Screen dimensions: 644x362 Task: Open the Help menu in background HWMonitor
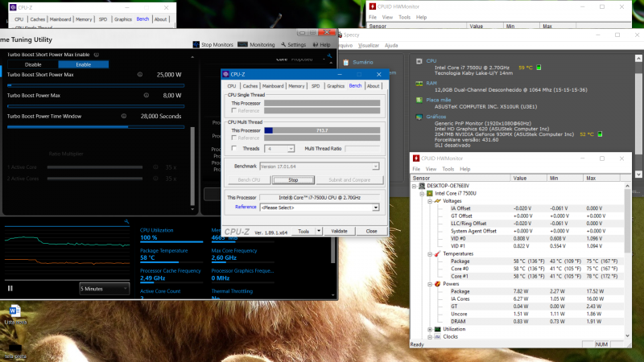[x=421, y=17]
